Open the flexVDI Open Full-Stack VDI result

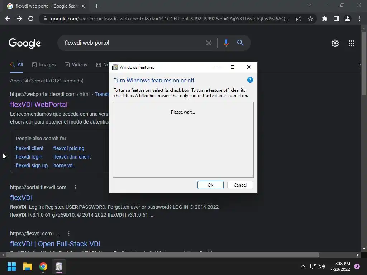(55, 244)
